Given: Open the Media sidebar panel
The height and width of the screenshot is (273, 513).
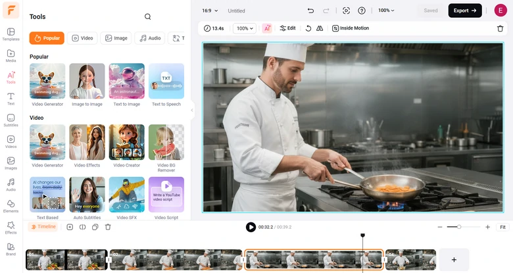Looking at the screenshot, I should [11, 56].
